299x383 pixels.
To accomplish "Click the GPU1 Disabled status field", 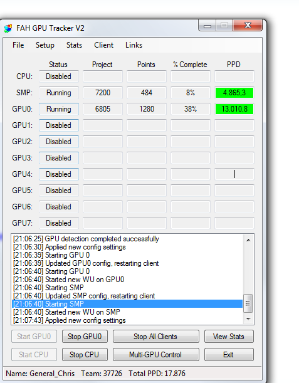I will point(59,125).
